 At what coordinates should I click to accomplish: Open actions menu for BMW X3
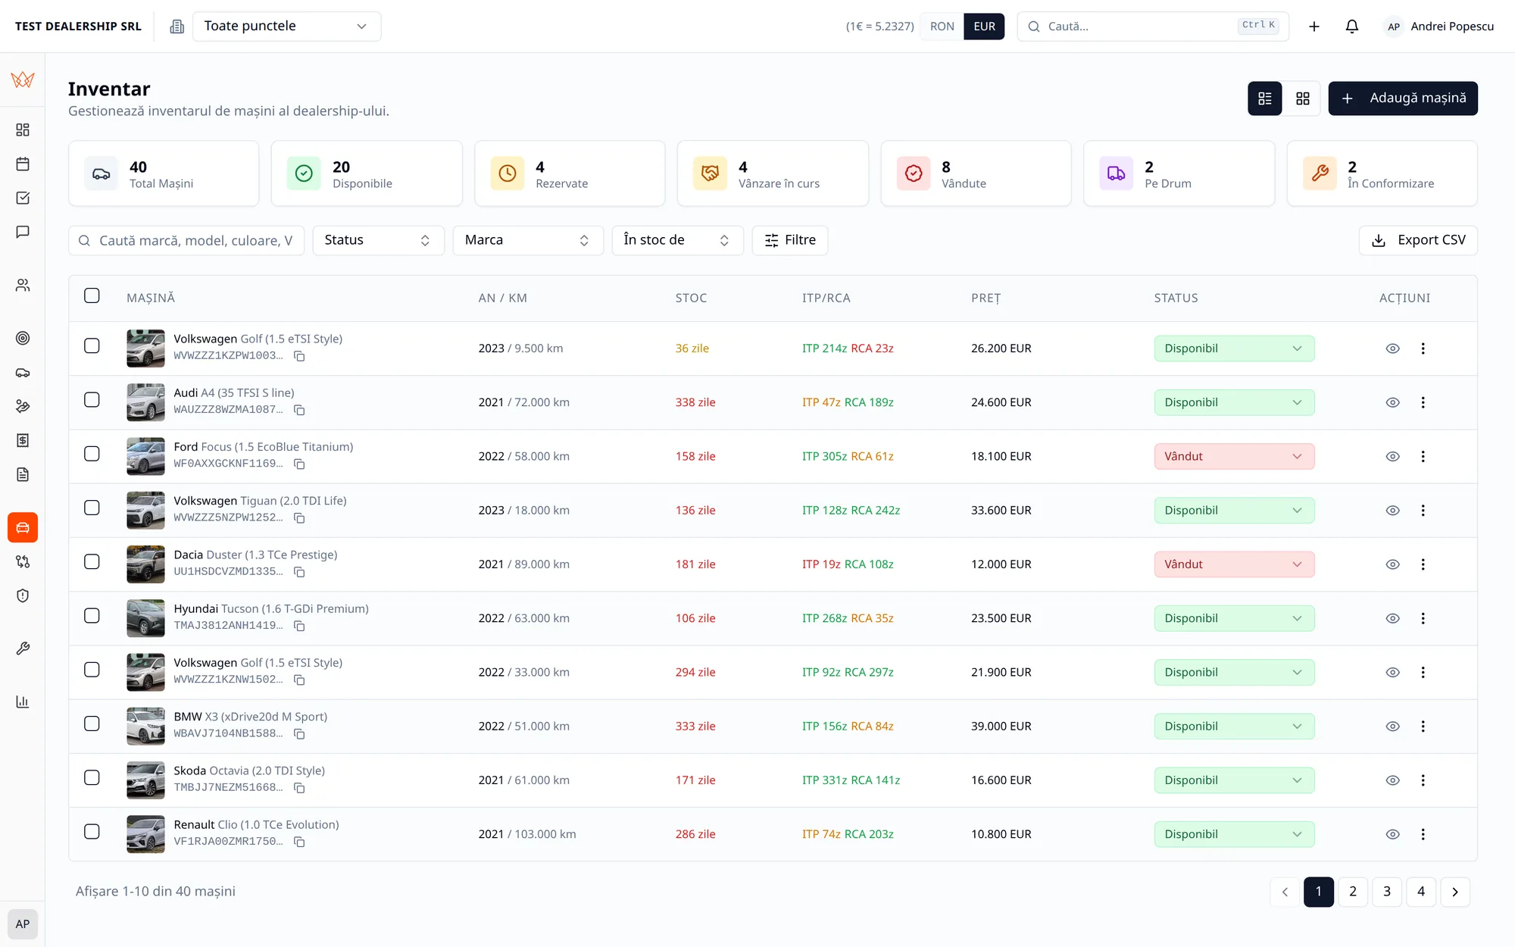(1423, 726)
